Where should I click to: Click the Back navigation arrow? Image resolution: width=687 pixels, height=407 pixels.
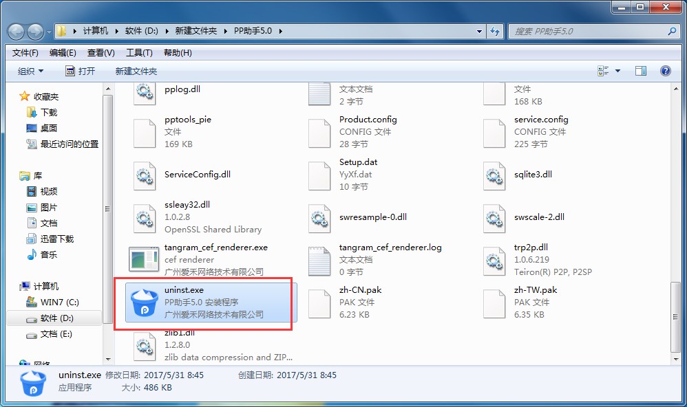click(x=17, y=32)
